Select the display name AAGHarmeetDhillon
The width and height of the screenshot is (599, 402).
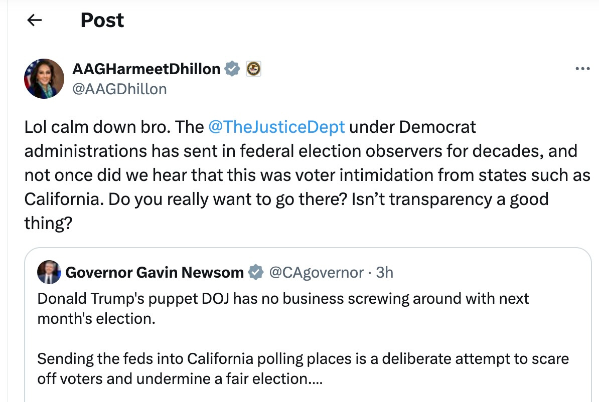click(x=145, y=68)
